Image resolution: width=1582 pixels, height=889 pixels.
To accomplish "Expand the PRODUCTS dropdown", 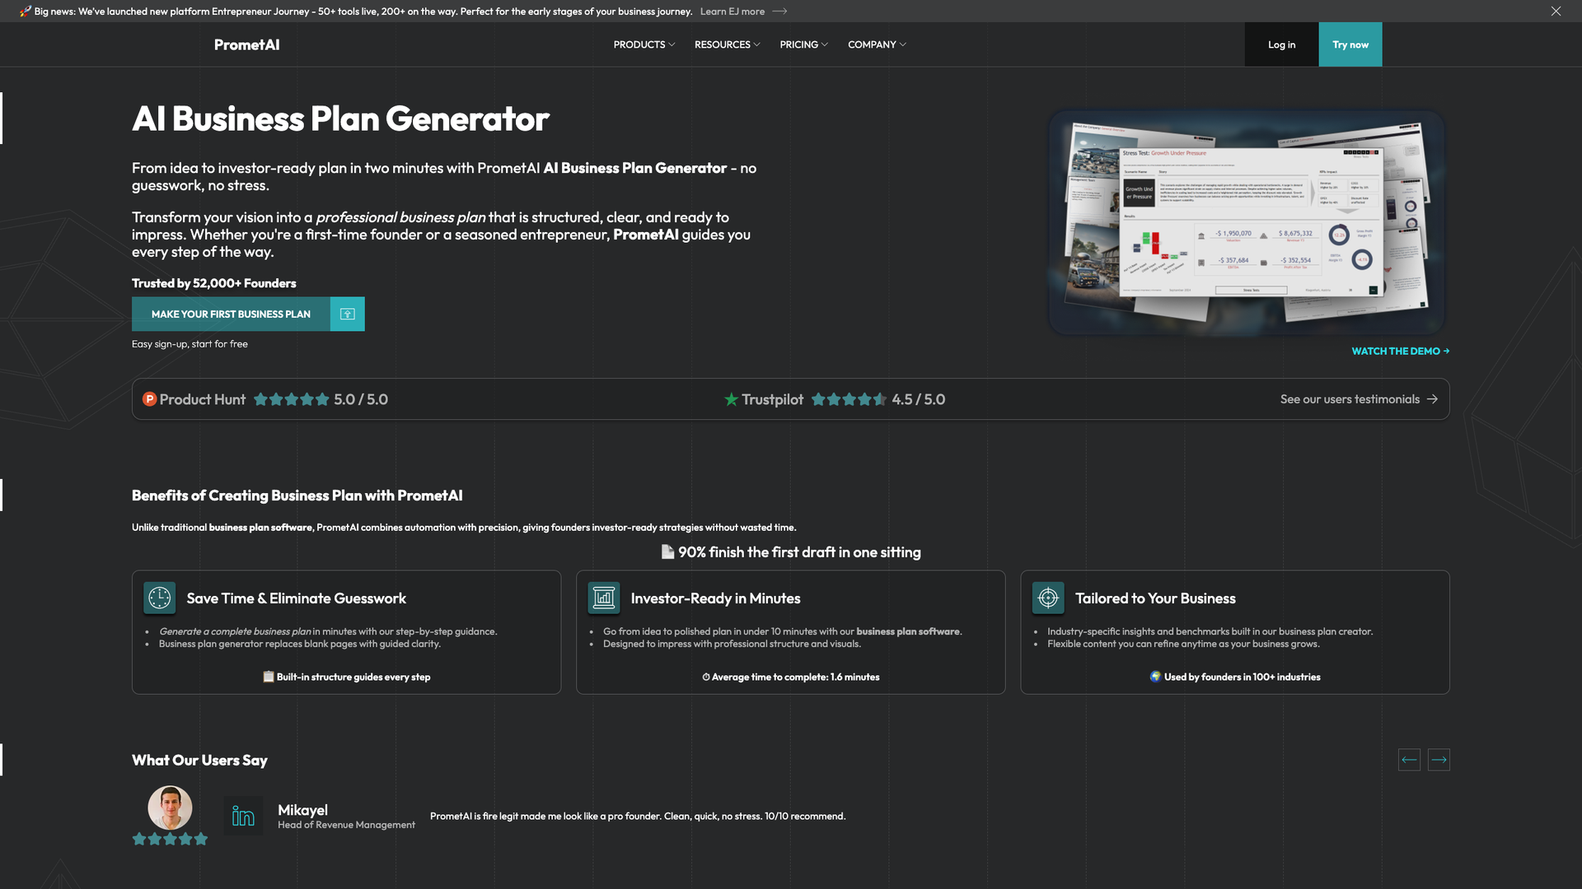I will (644, 44).
